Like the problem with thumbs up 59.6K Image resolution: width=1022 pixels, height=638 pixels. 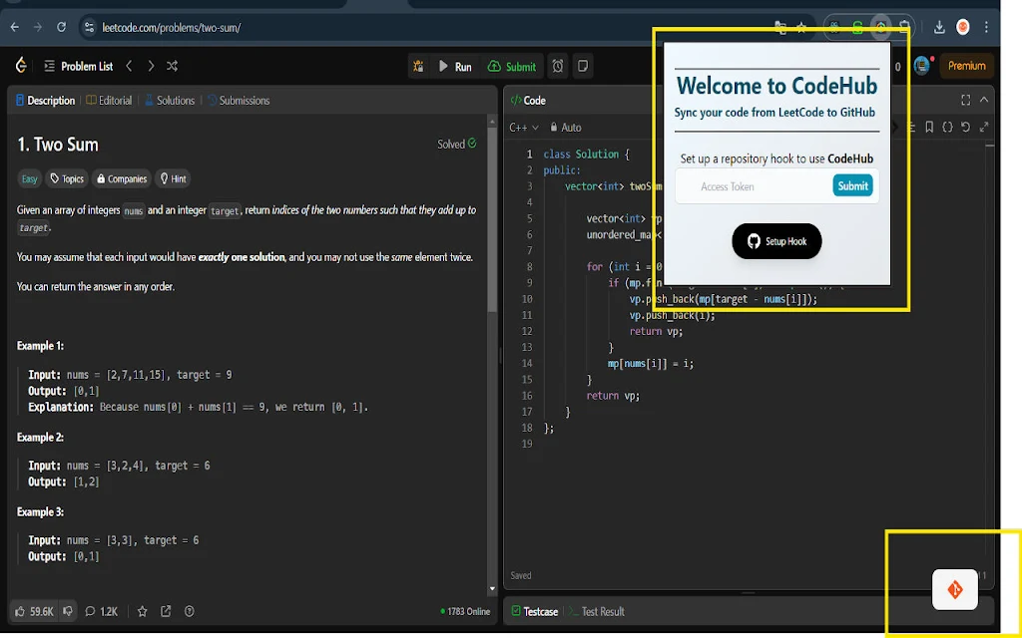pyautogui.click(x=34, y=611)
